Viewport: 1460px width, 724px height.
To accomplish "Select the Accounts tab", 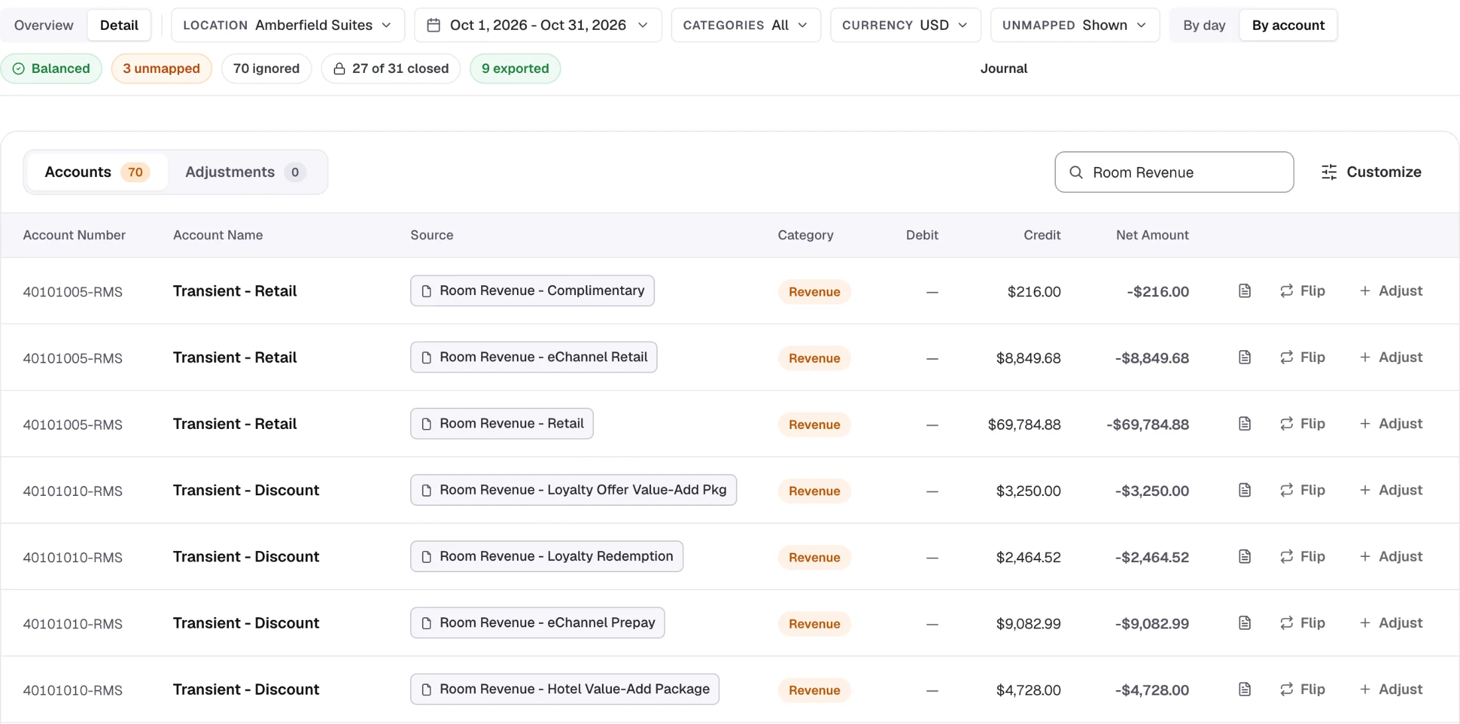I will point(97,172).
